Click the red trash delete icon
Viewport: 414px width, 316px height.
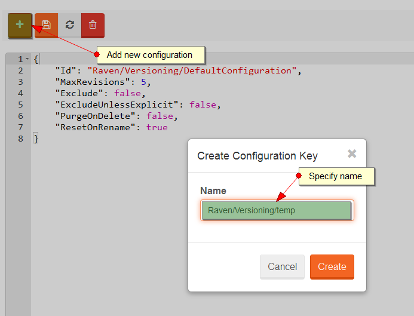click(93, 26)
